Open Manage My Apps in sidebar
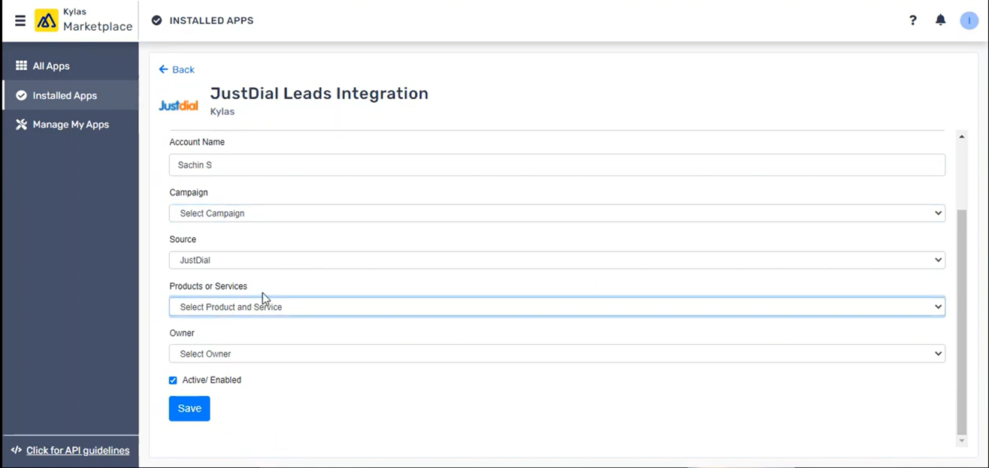The height and width of the screenshot is (468, 989). (x=70, y=125)
